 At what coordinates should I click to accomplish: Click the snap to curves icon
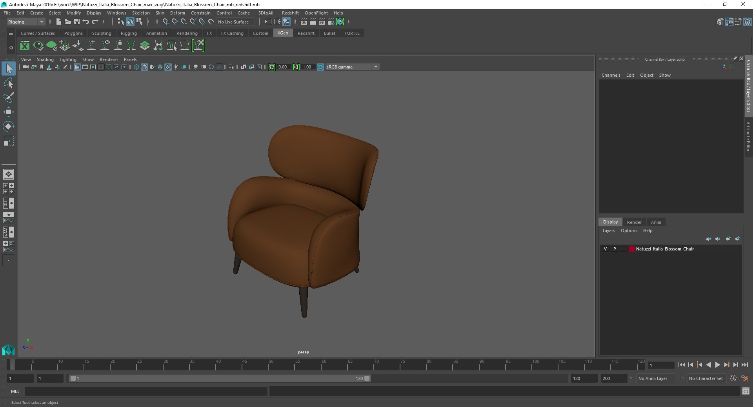175,22
